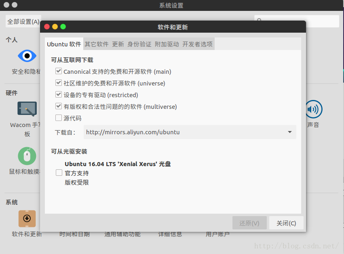Click the 还原 button
The width and height of the screenshot is (344, 254).
(249, 223)
